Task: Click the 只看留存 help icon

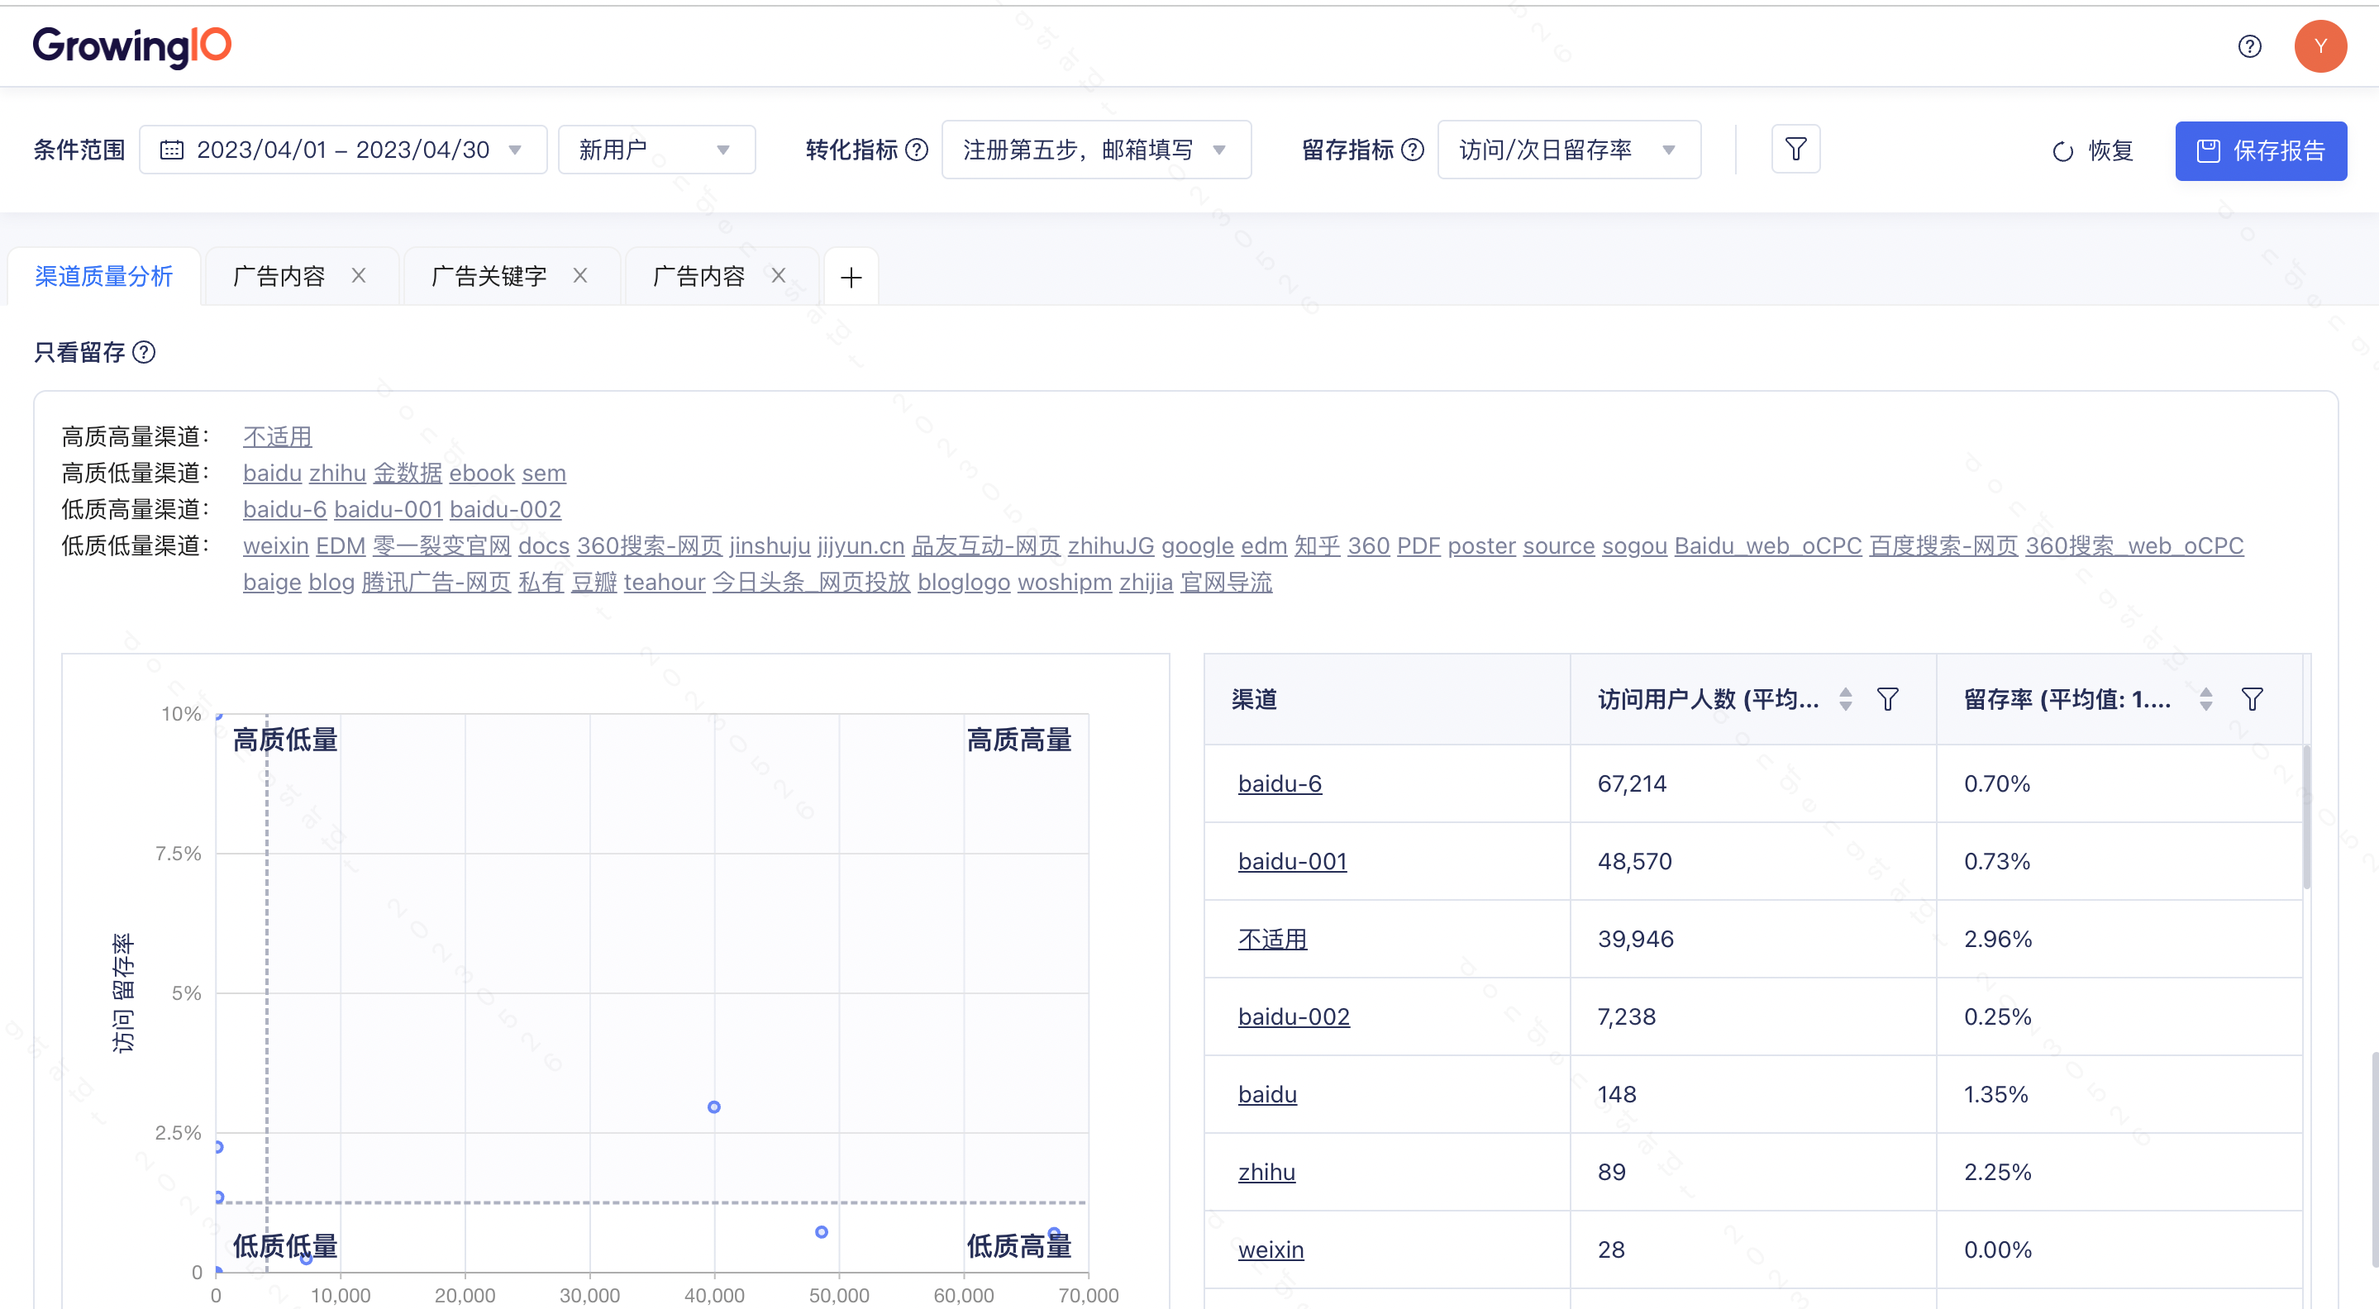Action: (x=144, y=352)
